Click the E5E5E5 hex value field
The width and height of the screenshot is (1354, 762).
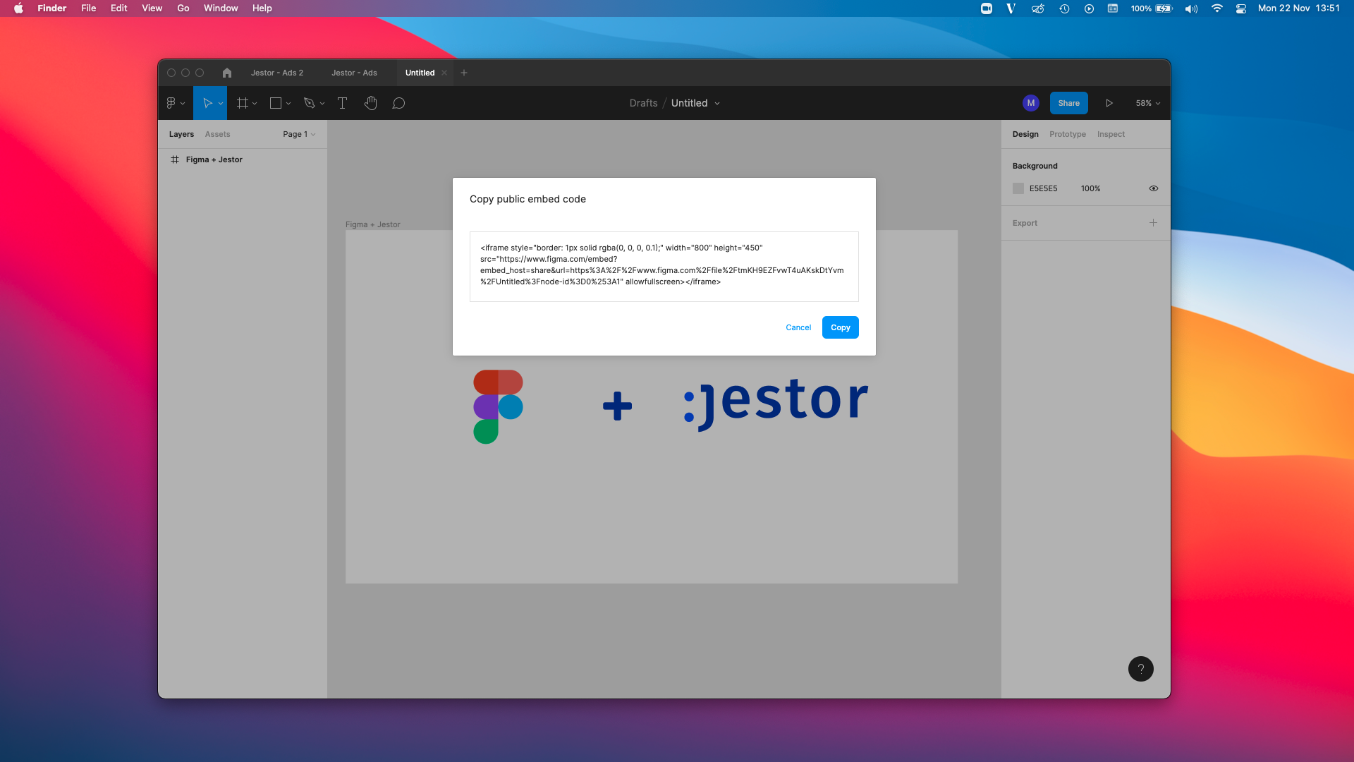1043,188
